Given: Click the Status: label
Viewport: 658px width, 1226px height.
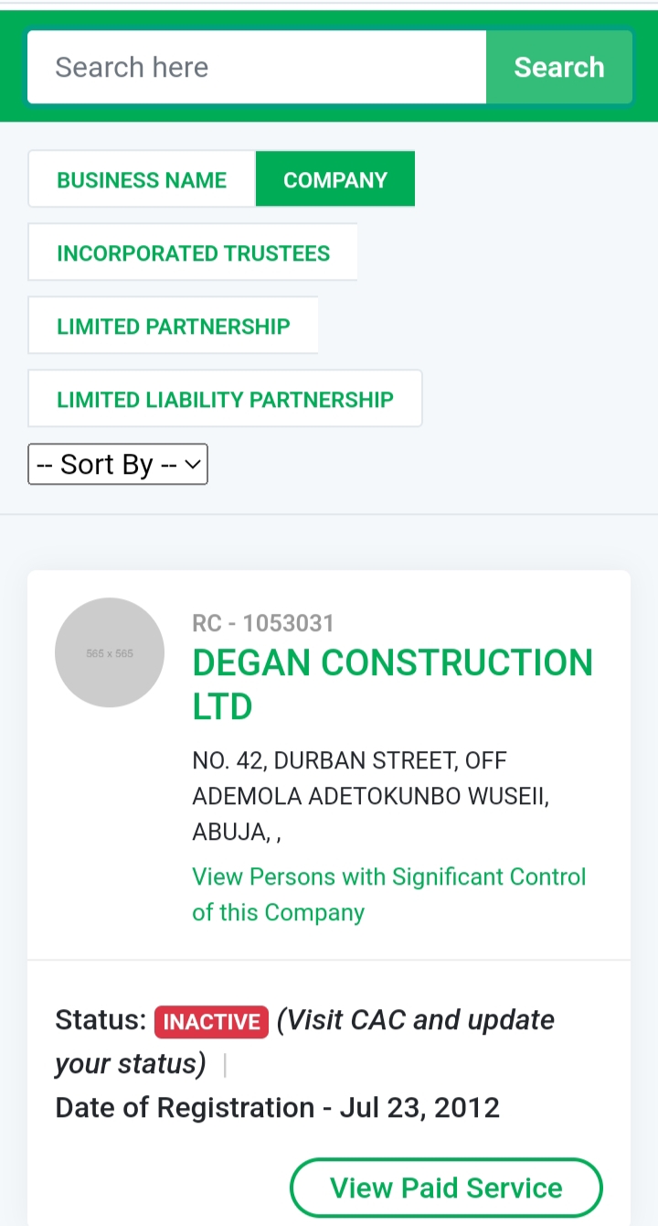Looking at the screenshot, I should click(101, 1020).
